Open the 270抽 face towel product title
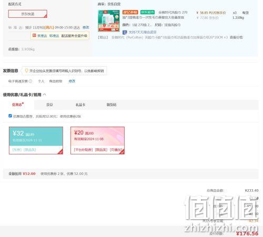The width and height of the screenshot is (263, 237). 155,15
